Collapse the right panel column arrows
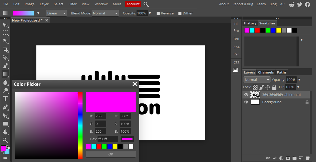Image resolution: width=316 pixels, height=162 pixels. click(x=277, y=18)
